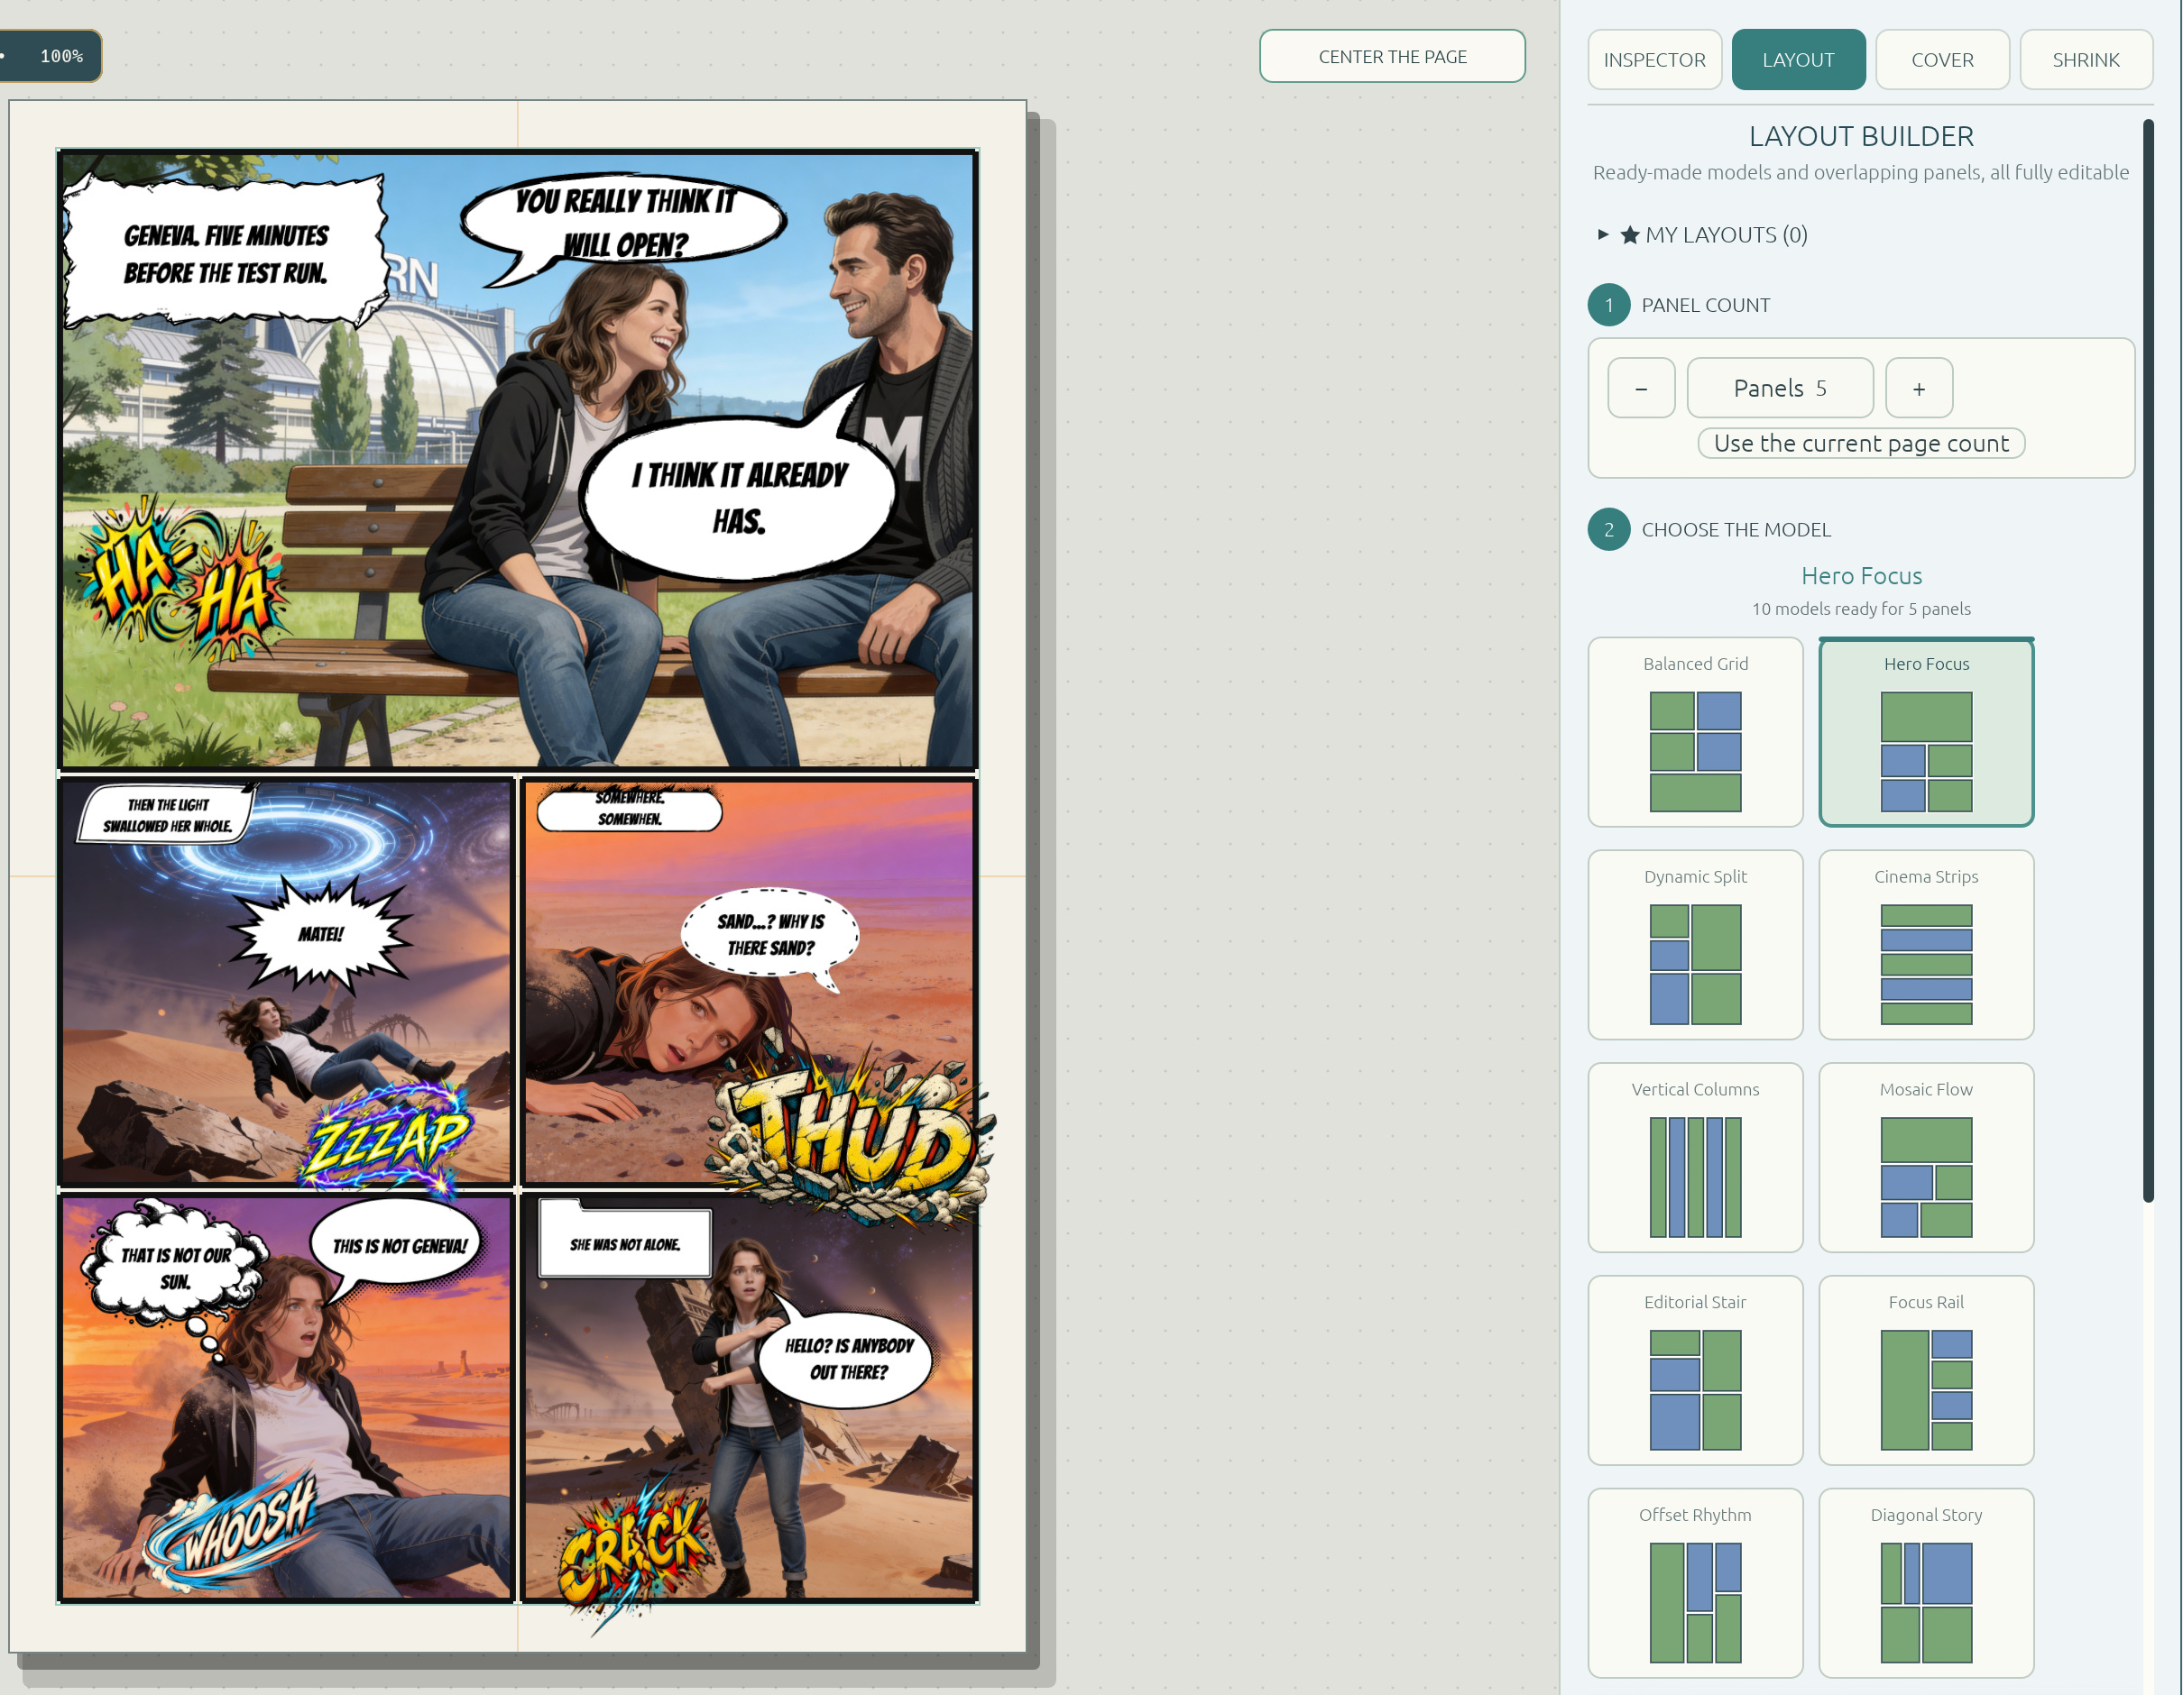
Task: Choose the Editorial Stair layout model
Action: (1695, 1370)
